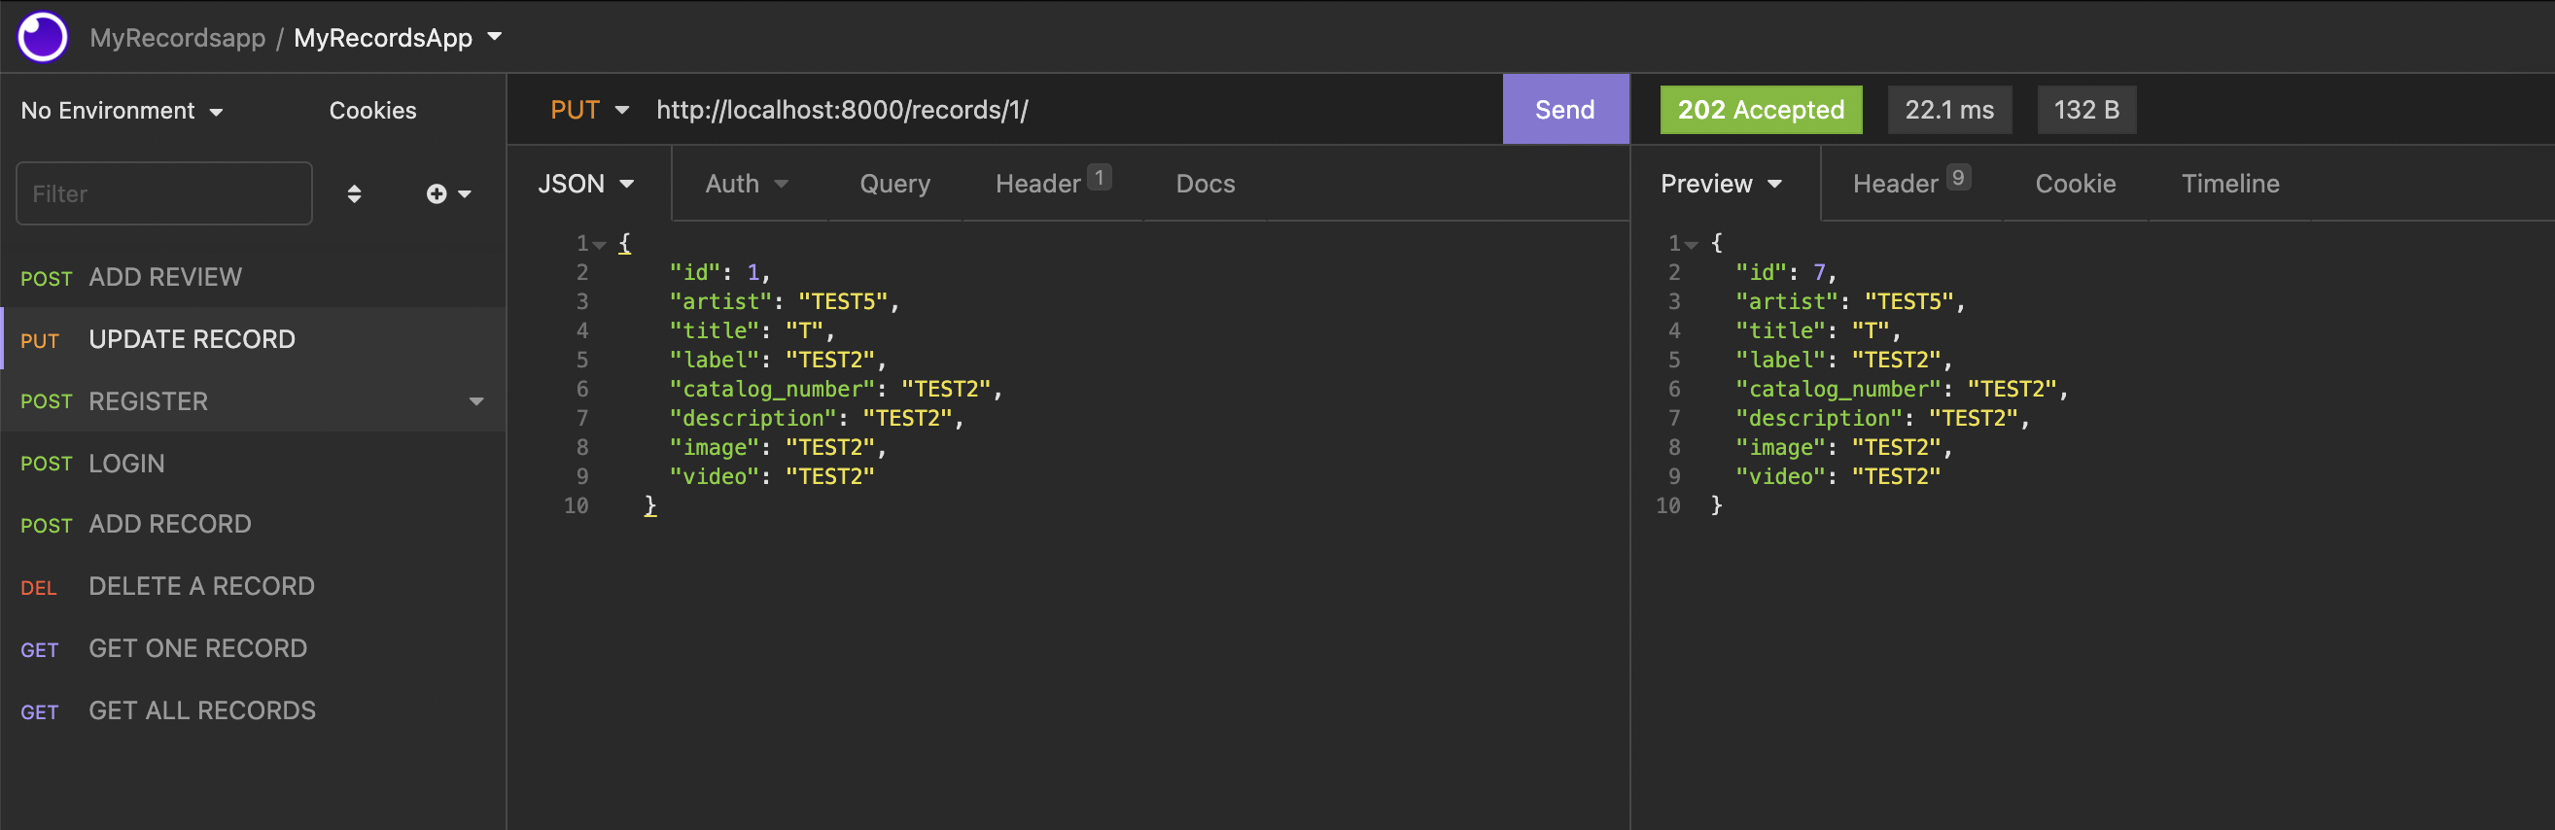Click the MyRecordsapp breadcrumb link

pyautogui.click(x=178, y=38)
